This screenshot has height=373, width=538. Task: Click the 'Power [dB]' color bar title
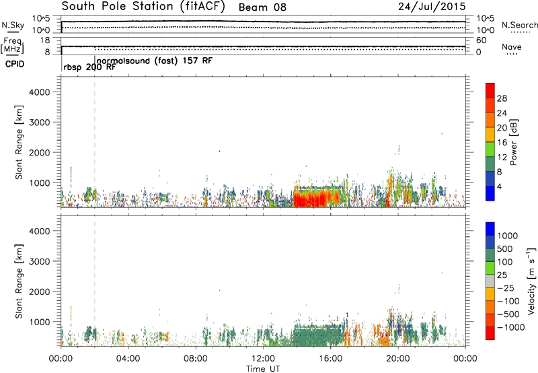pyautogui.click(x=514, y=142)
